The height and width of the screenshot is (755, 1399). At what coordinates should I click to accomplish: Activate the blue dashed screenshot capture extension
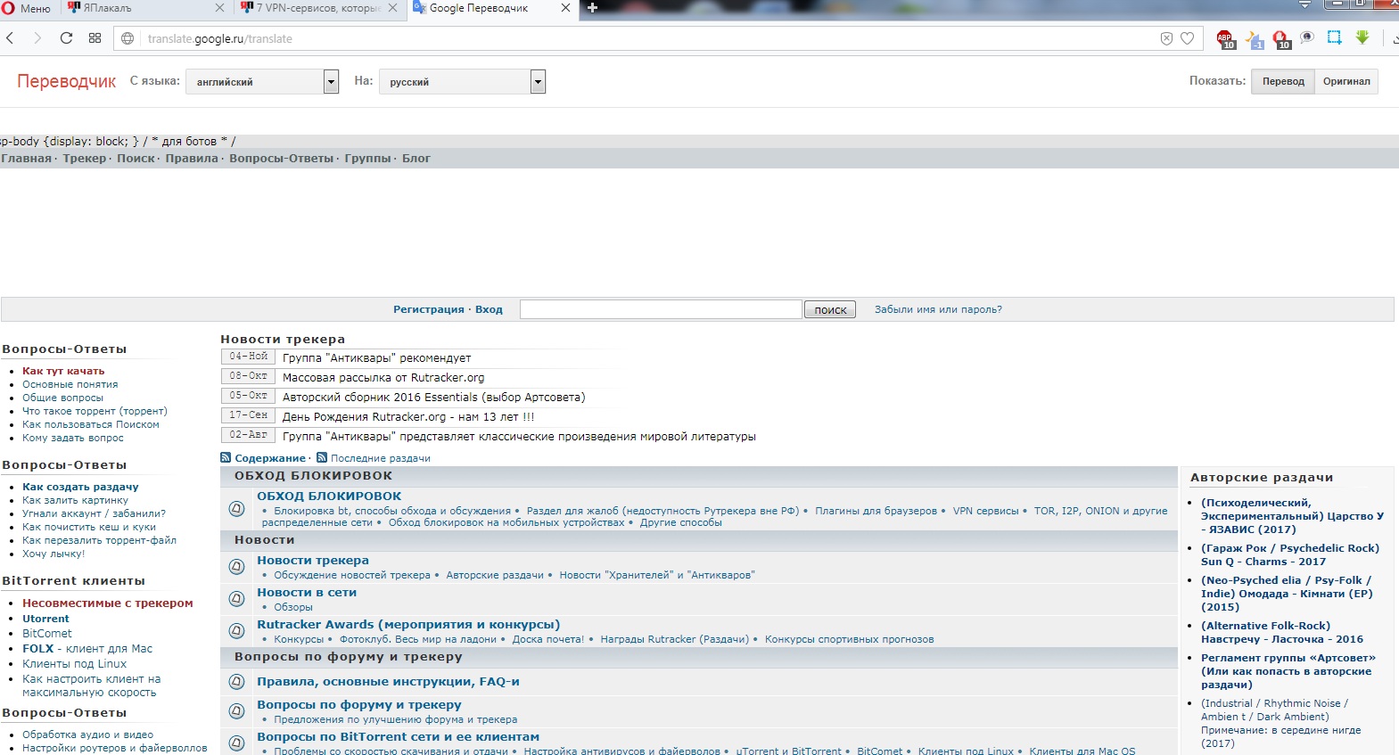click(x=1334, y=37)
